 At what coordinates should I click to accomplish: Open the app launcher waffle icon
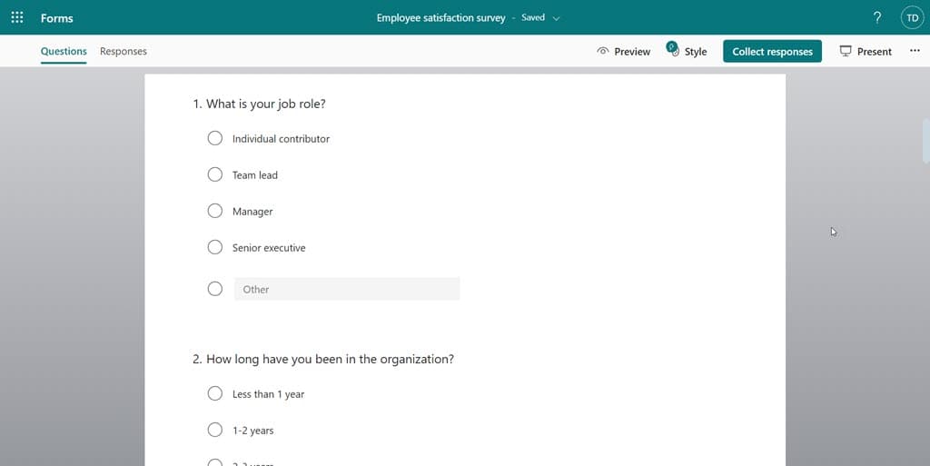coord(17,17)
